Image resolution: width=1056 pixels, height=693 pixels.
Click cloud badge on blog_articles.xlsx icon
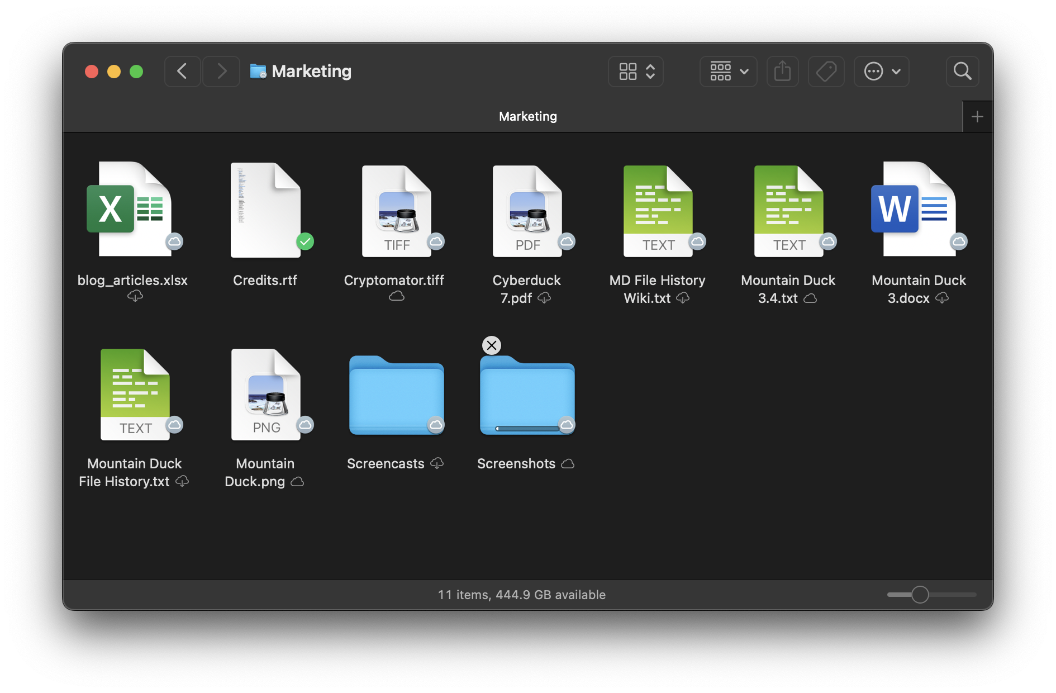point(175,241)
